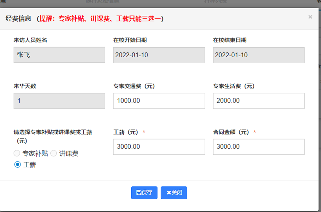Click the 来华天数 field showing 1
This screenshot has width=321, height=212.
point(59,101)
